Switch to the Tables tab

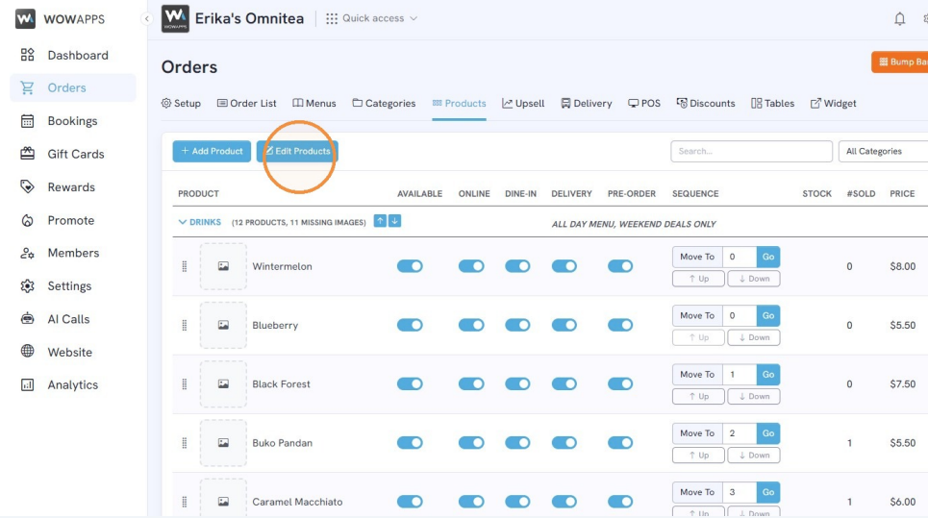click(773, 103)
